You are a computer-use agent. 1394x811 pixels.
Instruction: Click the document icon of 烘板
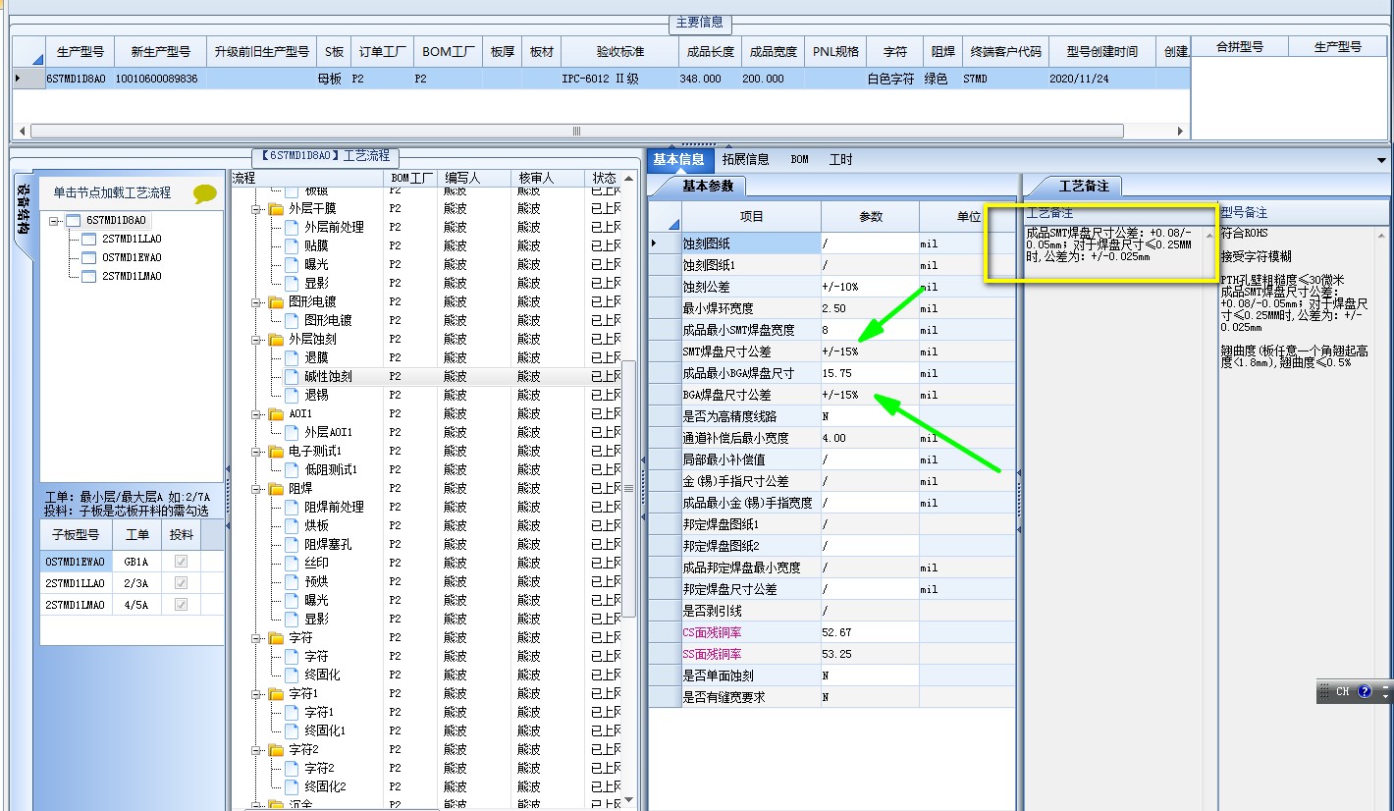pos(292,526)
